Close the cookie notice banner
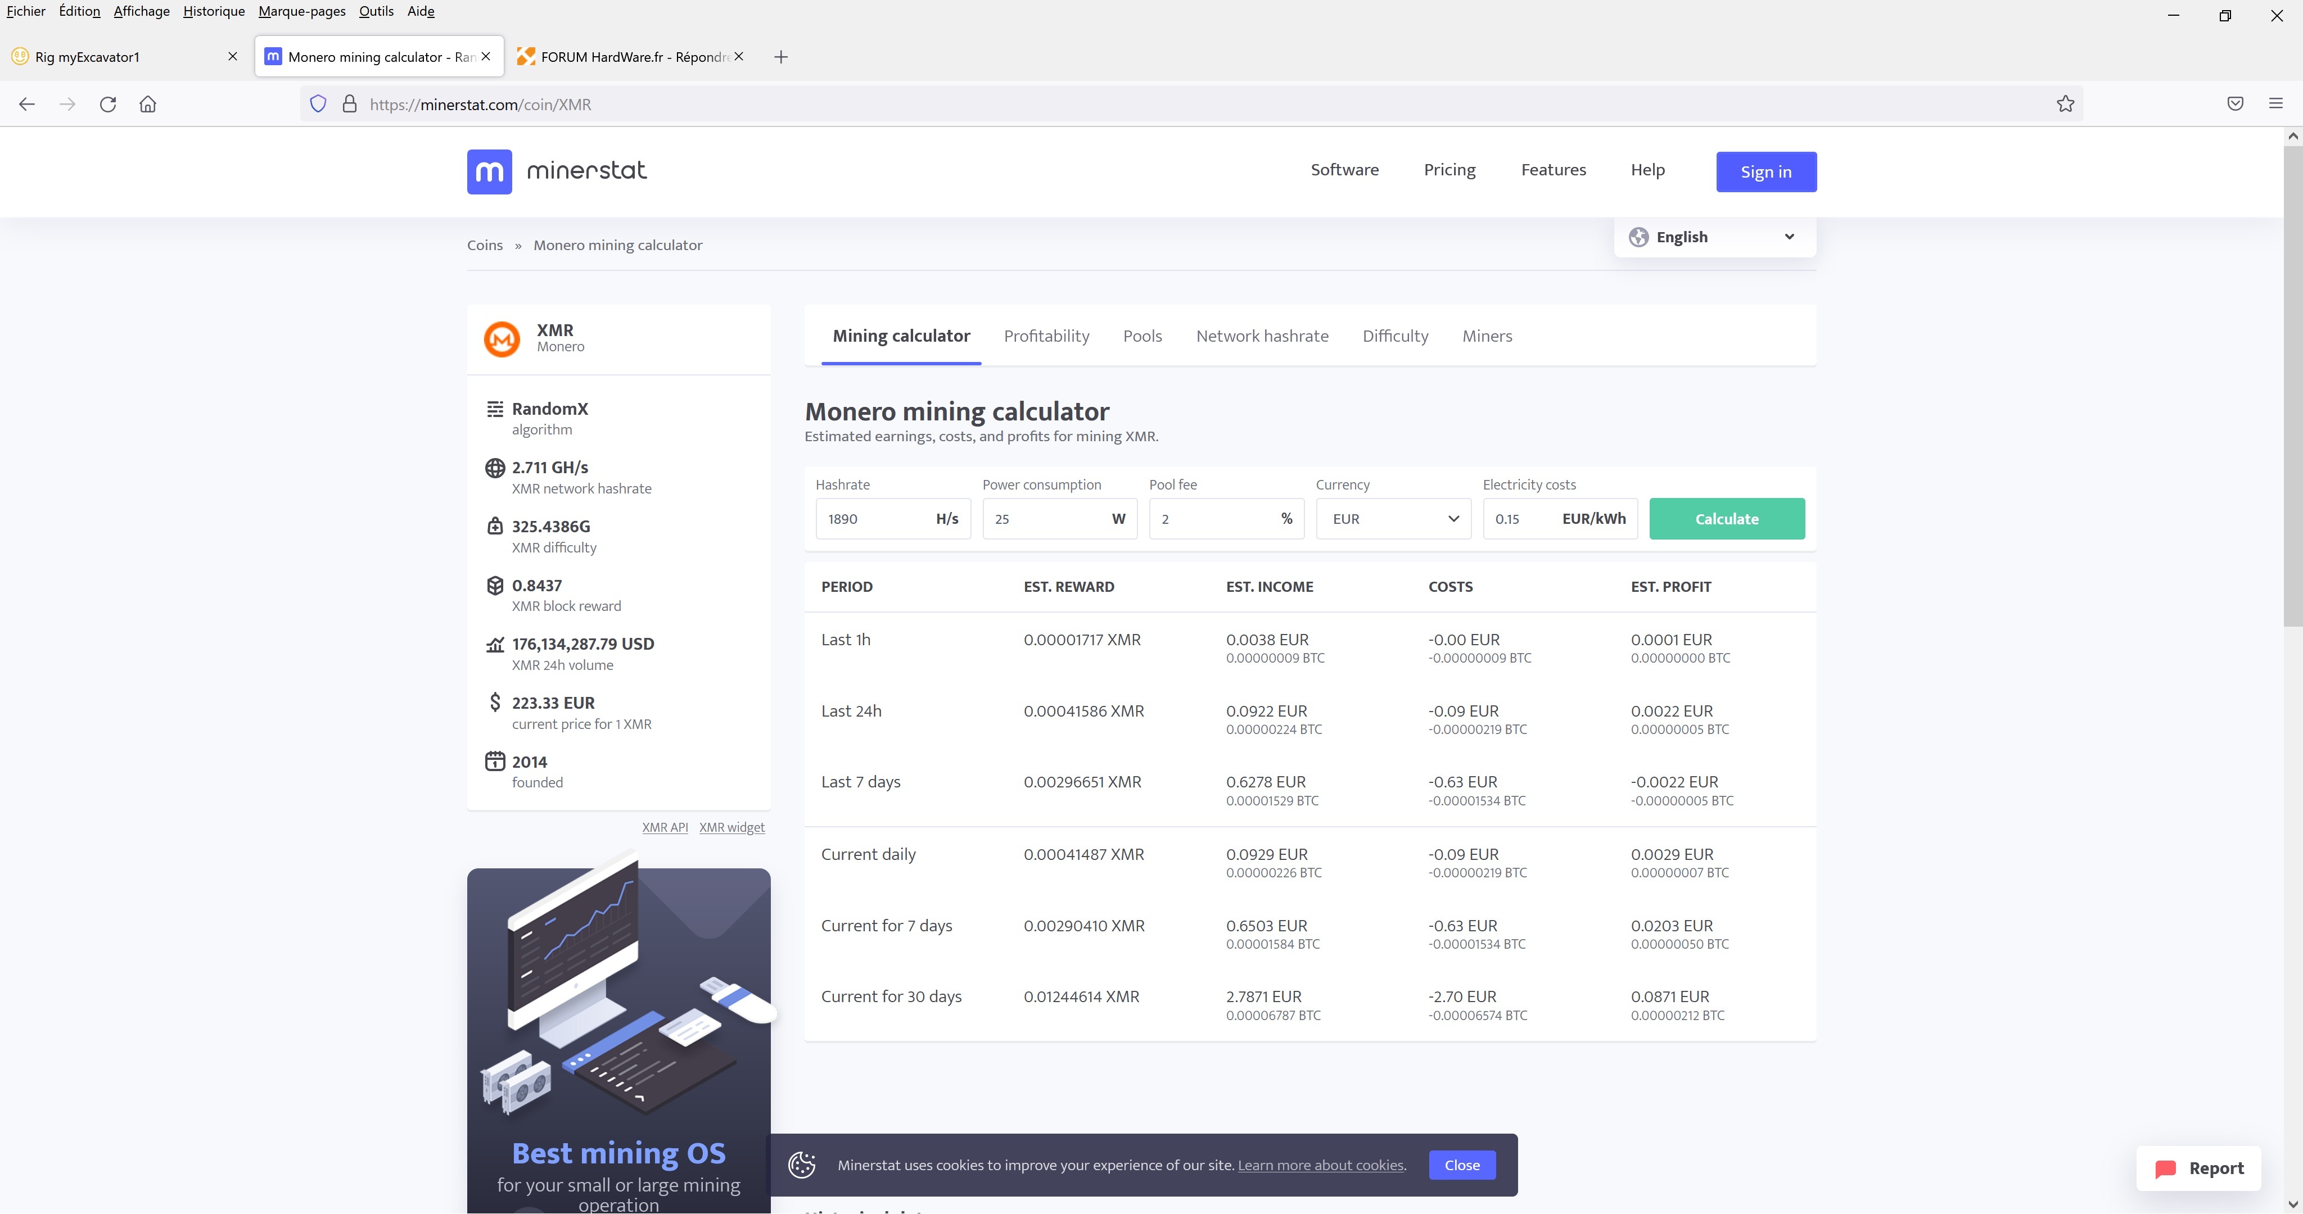 pos(1462,1165)
